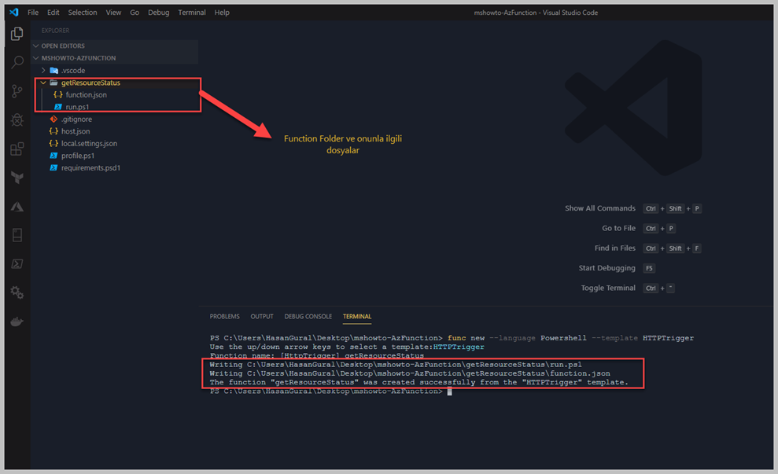This screenshot has width=778, height=474.
Task: Click the .gitignore git icon
Action: click(53, 119)
